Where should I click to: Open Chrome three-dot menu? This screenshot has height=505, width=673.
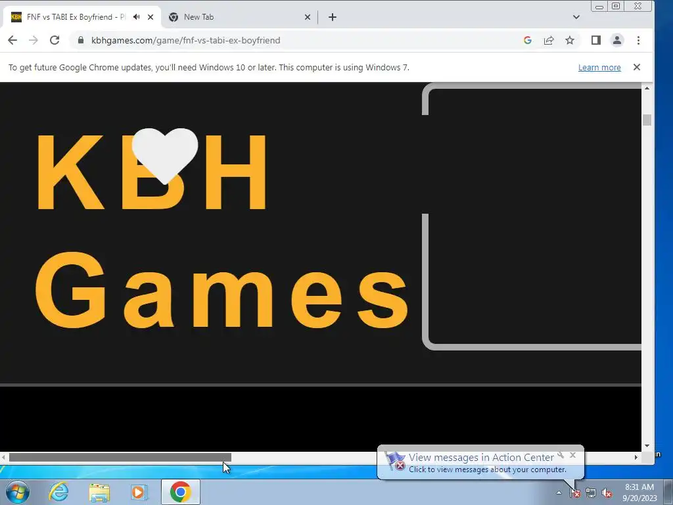(638, 40)
